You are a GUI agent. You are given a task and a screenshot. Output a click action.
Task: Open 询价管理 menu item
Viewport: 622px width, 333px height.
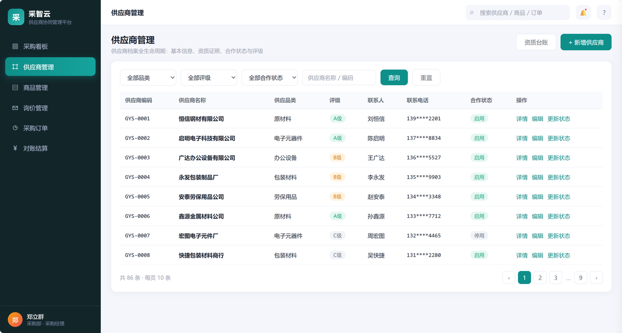click(50, 108)
